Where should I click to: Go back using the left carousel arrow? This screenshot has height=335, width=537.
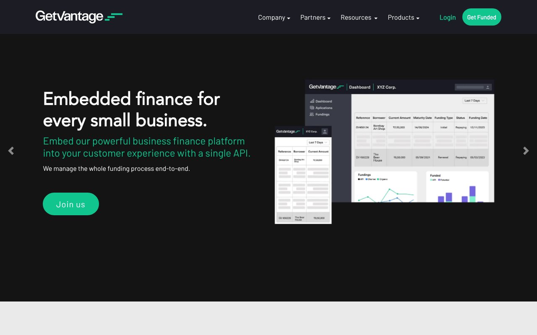(x=11, y=151)
